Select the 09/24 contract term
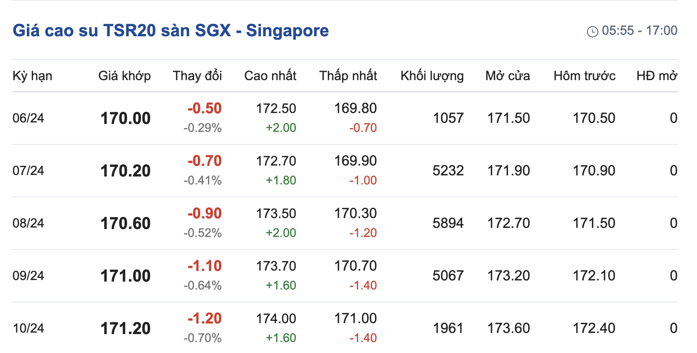 click(28, 276)
